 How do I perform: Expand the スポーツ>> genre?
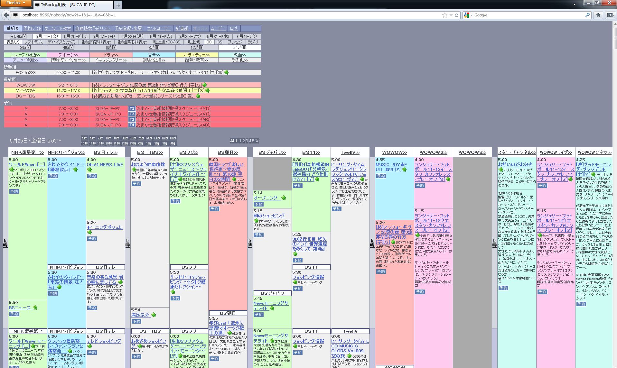[68, 55]
